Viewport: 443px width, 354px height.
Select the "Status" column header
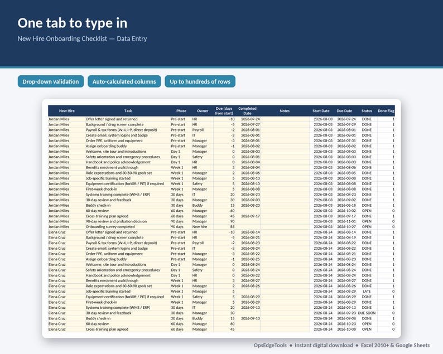tap(367, 111)
